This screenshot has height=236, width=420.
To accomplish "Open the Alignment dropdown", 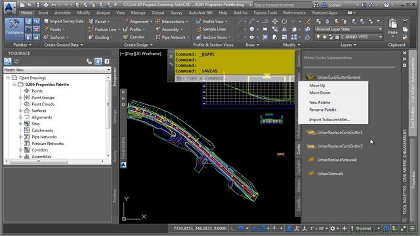I will click(137, 22).
